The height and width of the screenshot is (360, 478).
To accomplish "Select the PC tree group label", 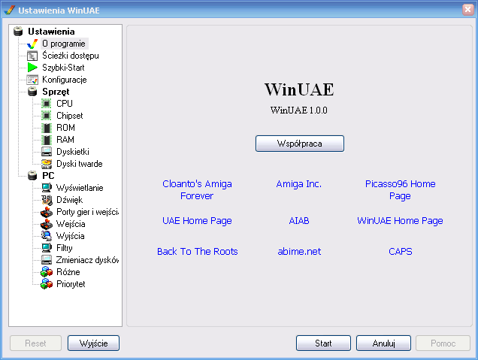I will point(48,176).
